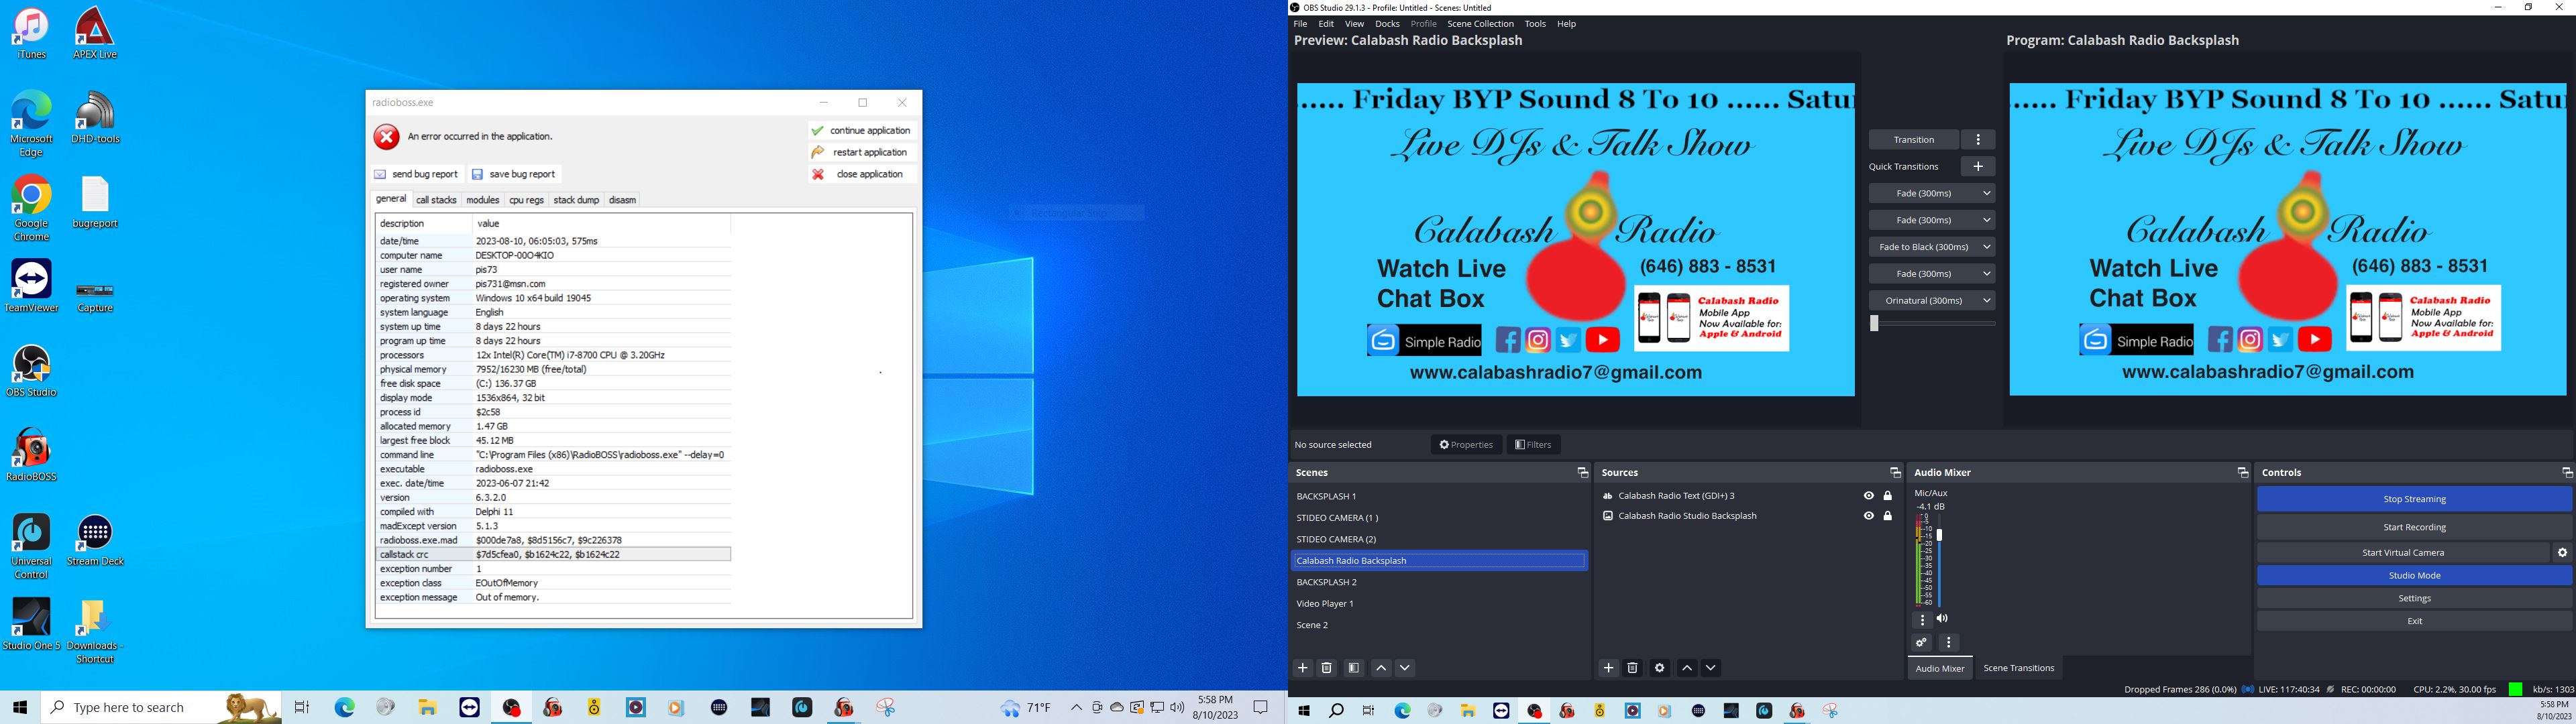Viewport: 2576px width, 724px height.
Task: Select STIDEO CAMERA (2) scene
Action: pyautogui.click(x=1438, y=539)
